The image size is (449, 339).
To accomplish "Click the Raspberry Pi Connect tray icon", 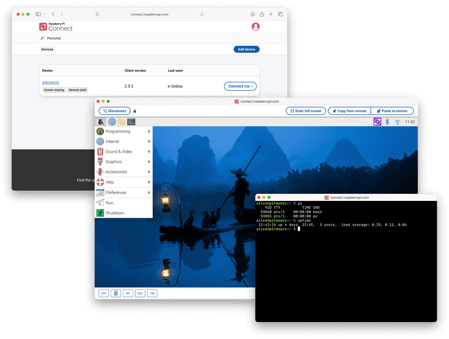I will point(377,121).
